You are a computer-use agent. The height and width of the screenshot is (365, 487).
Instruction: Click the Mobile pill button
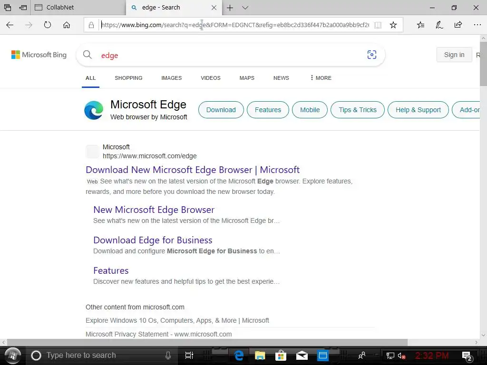tap(310, 110)
